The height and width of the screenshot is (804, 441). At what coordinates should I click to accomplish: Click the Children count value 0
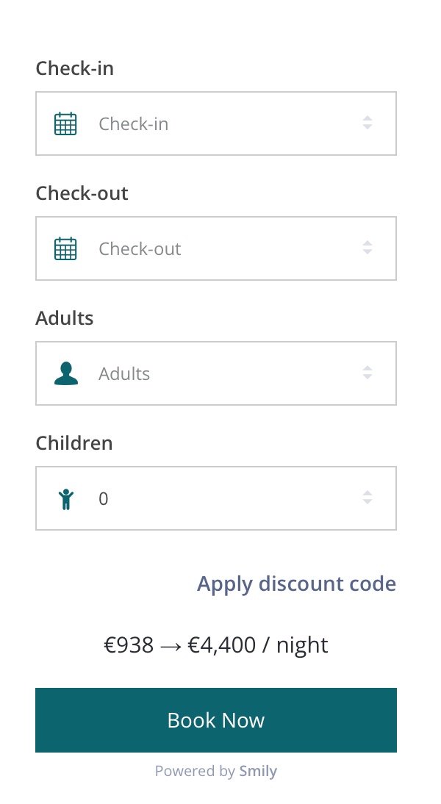[104, 499]
